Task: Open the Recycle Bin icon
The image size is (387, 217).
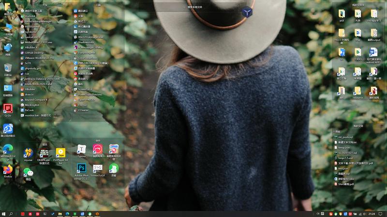Action: pos(8,69)
